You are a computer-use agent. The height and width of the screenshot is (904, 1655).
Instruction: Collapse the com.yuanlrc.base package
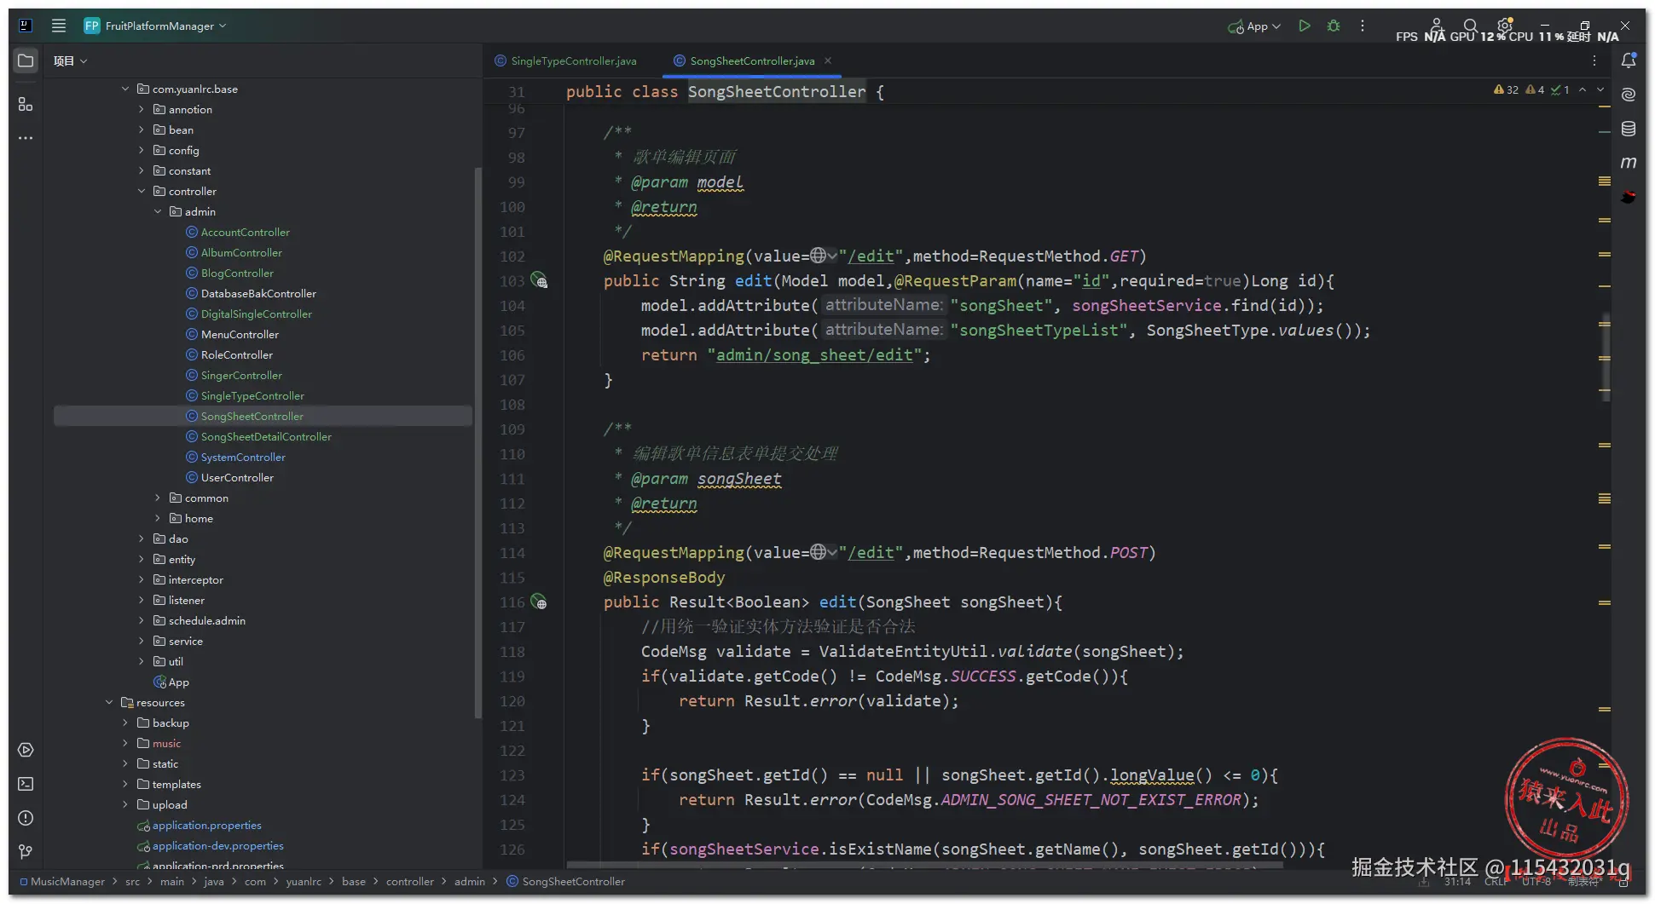[125, 89]
